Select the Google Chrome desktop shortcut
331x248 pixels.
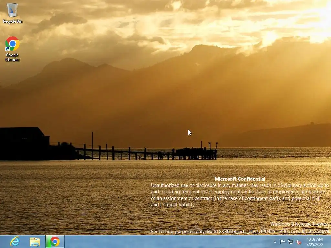click(x=13, y=49)
